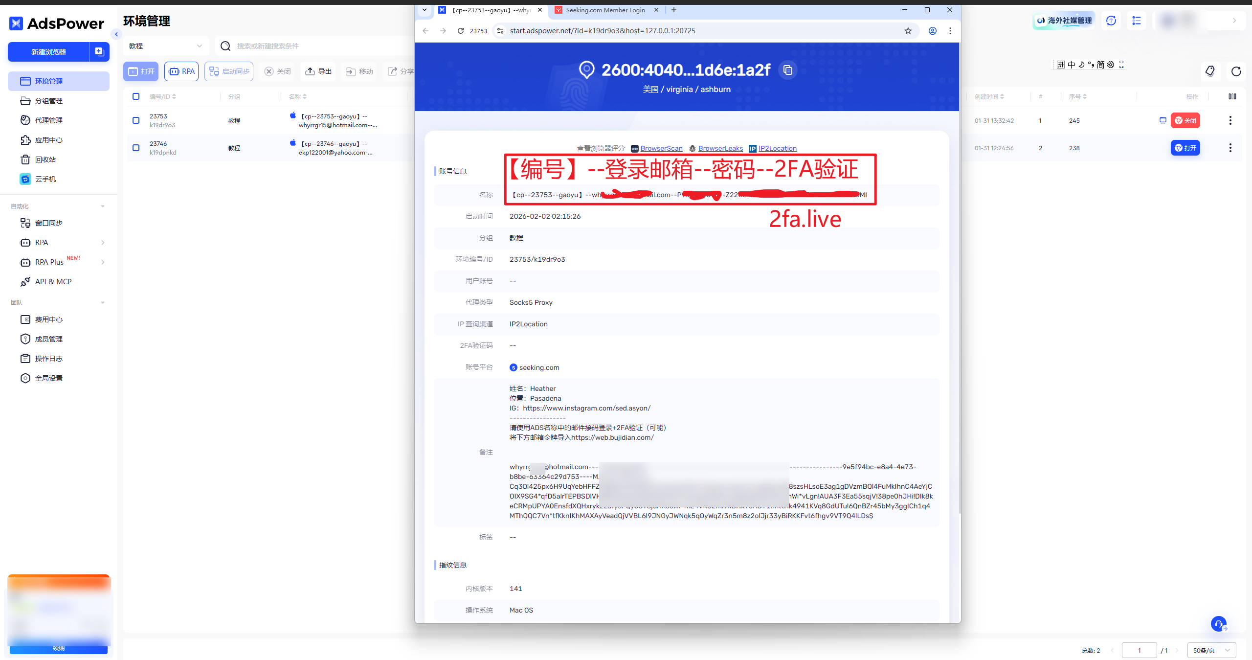Toggle the select-all header checkbox

tap(136, 96)
